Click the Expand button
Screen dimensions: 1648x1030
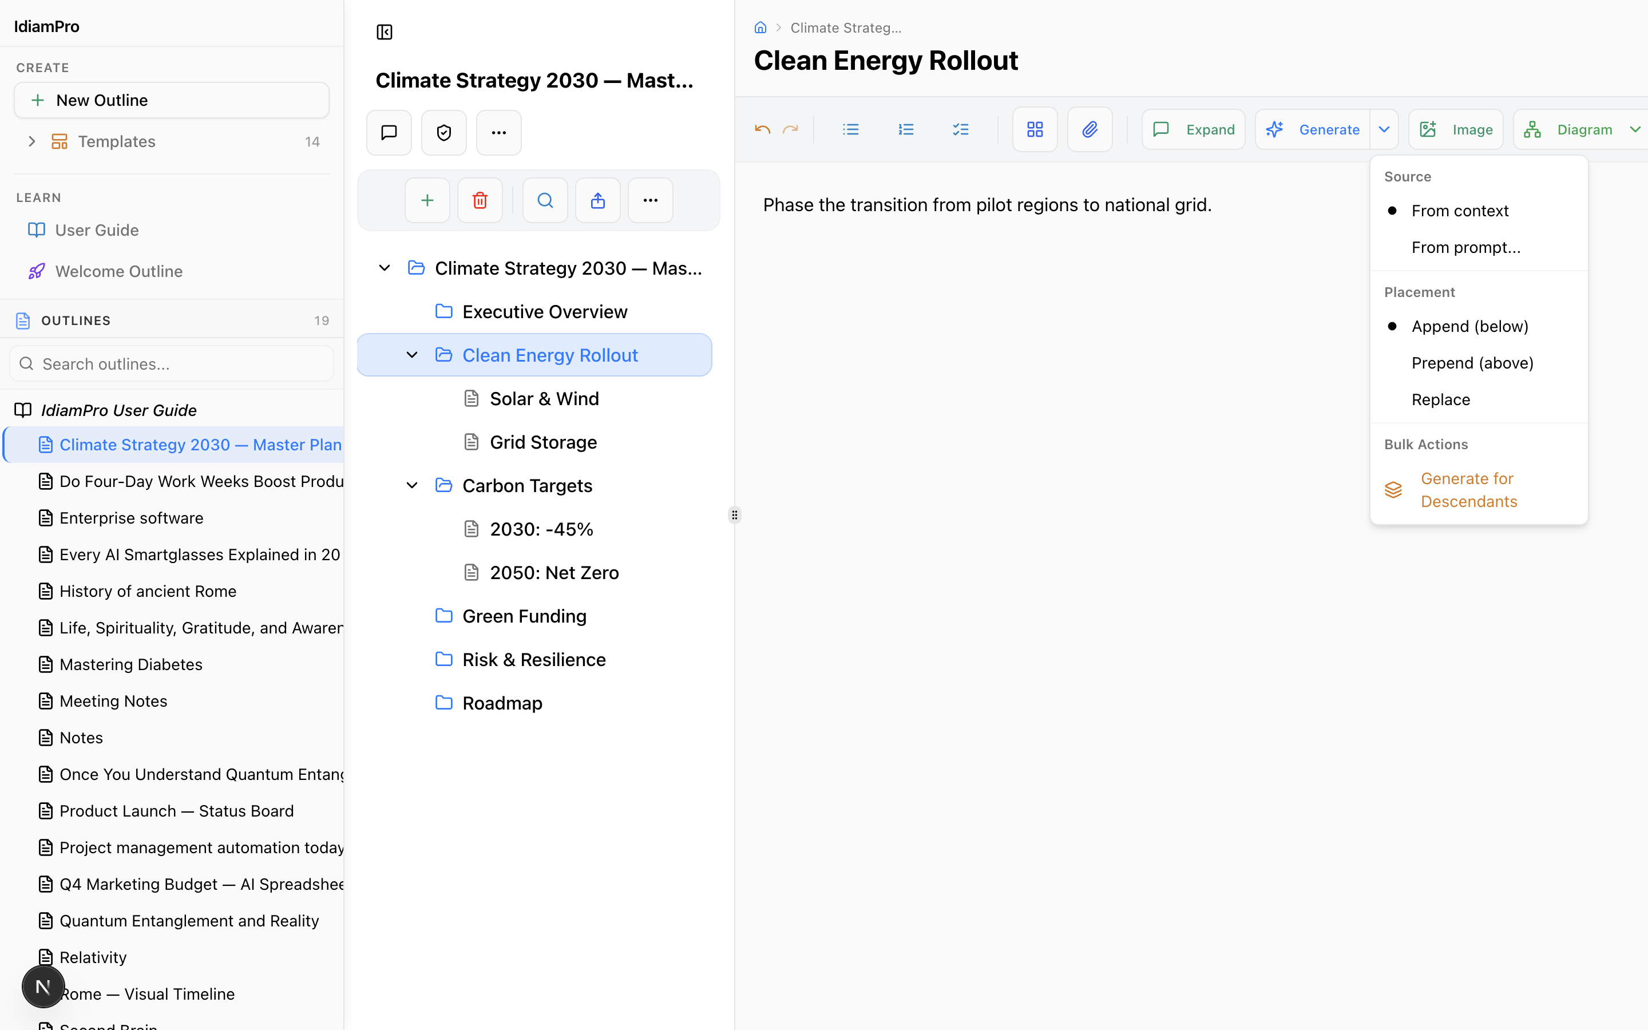click(x=1193, y=129)
